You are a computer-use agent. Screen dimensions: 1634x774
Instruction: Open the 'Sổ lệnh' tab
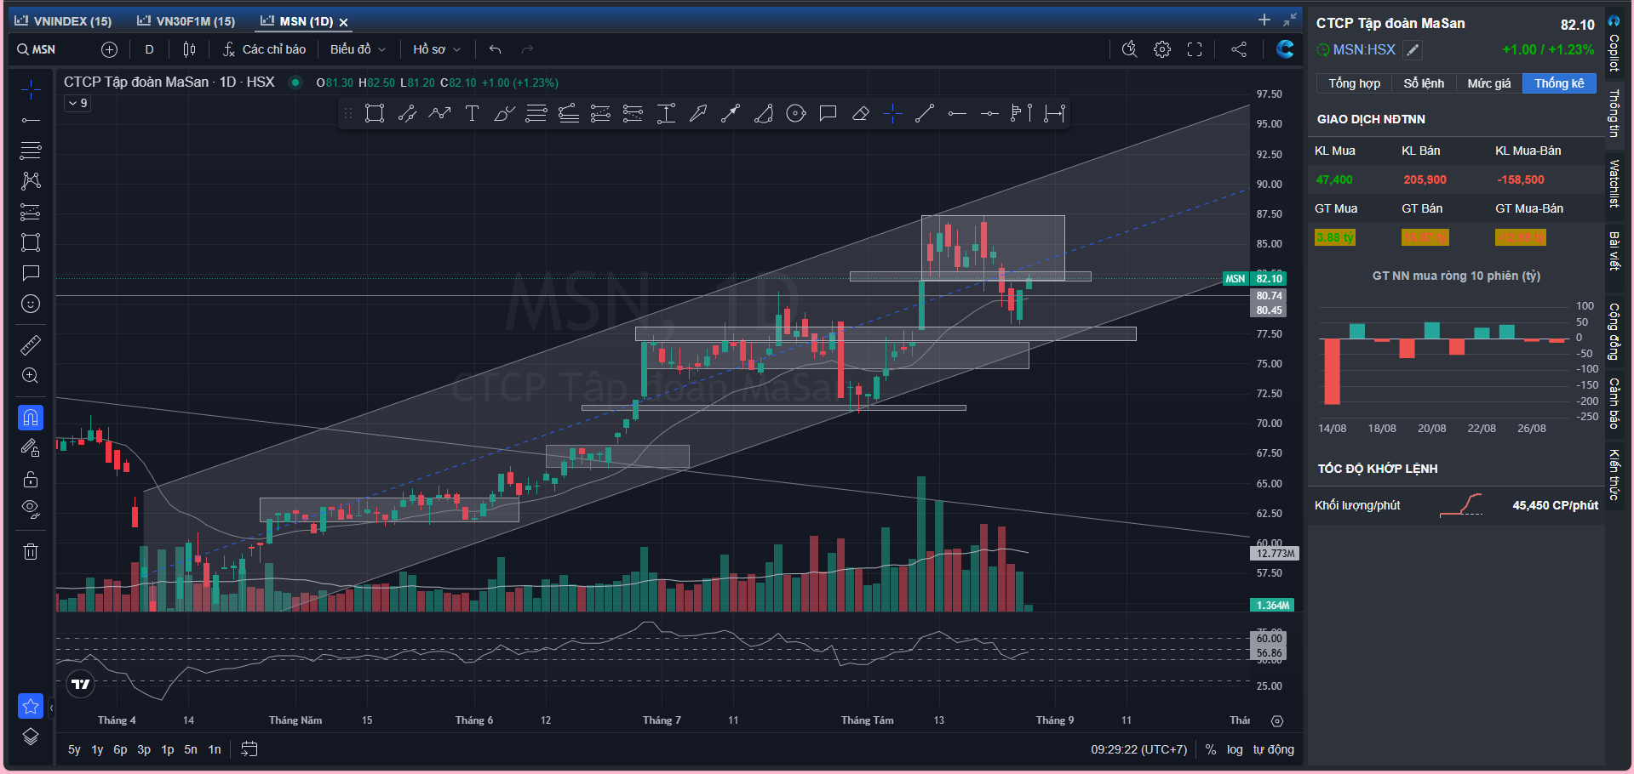click(x=1424, y=83)
